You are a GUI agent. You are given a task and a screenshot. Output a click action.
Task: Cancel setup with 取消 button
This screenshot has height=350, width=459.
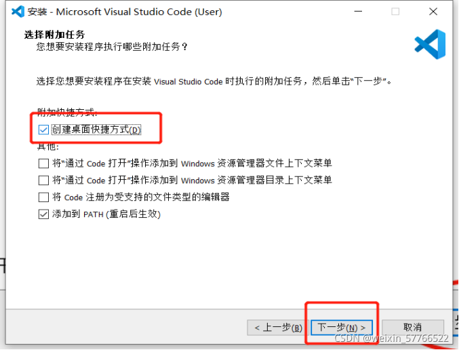tap(412, 328)
